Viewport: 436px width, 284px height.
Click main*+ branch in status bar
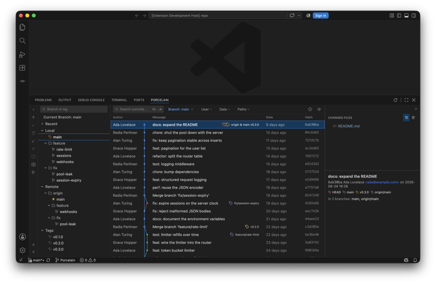[36, 260]
